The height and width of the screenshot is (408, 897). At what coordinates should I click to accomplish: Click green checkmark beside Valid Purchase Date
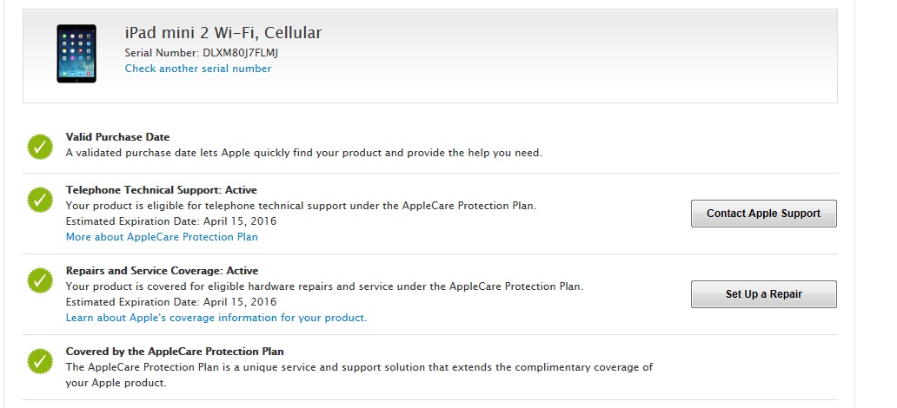(40, 146)
